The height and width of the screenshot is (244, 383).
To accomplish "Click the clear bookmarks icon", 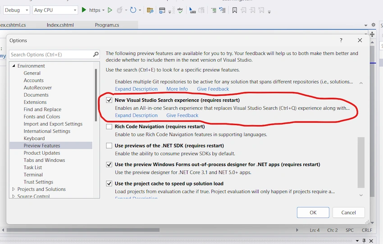I will [x=261, y=10].
